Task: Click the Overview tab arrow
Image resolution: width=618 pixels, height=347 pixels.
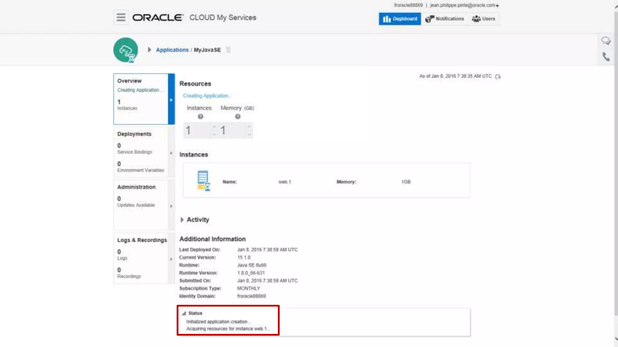Action: pos(171,100)
